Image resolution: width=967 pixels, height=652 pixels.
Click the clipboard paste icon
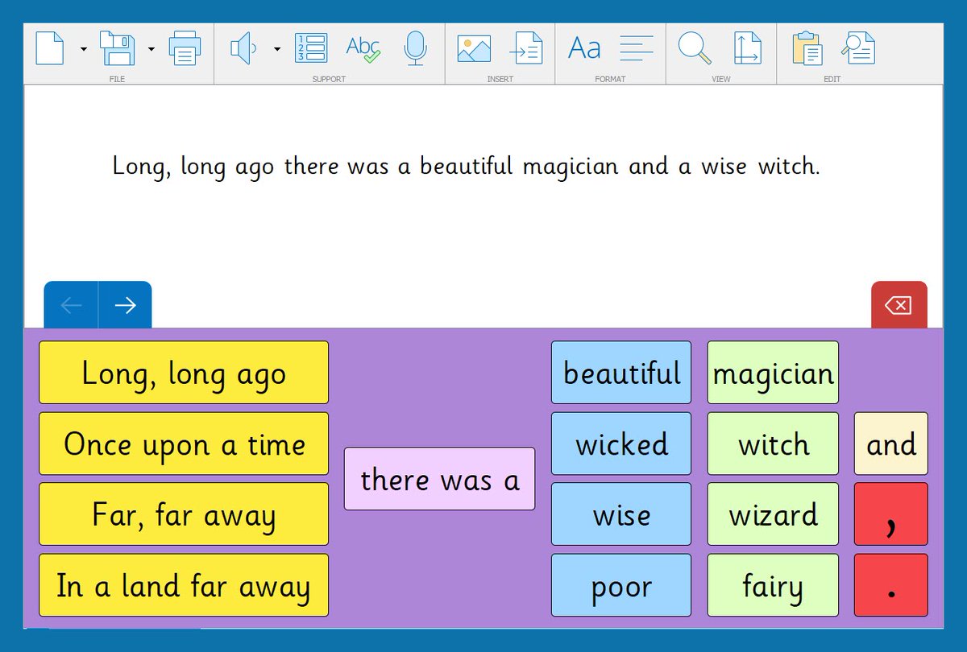pos(807,48)
